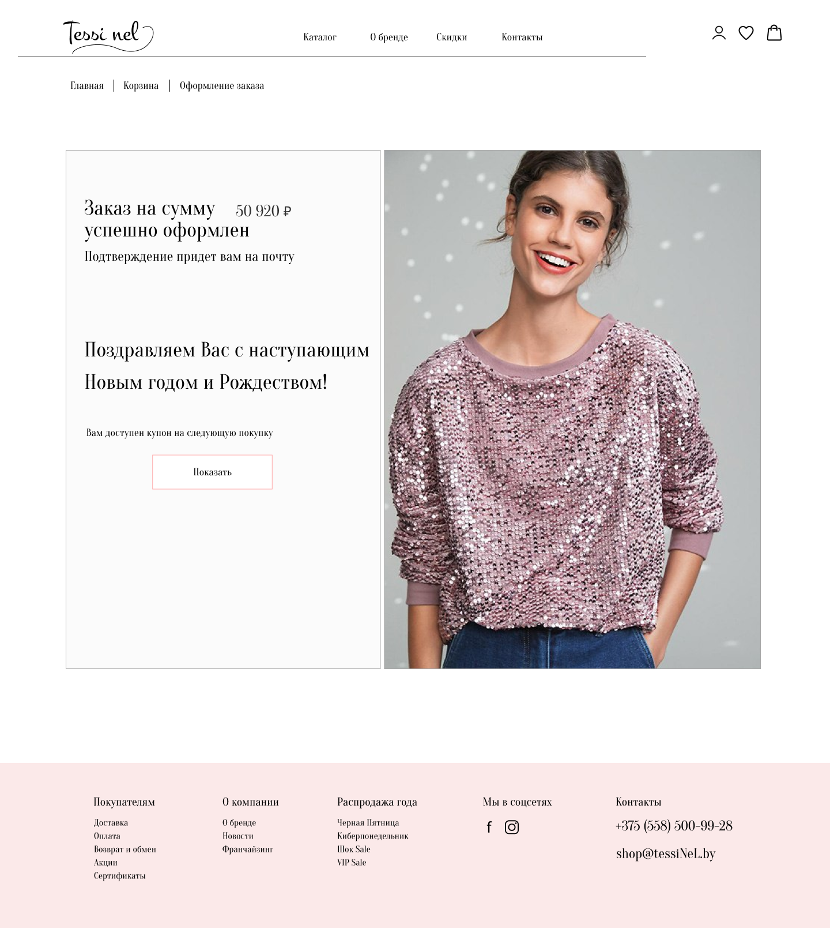Return to Корзина via breadcrumb
The height and width of the screenshot is (928, 830).
coord(141,85)
